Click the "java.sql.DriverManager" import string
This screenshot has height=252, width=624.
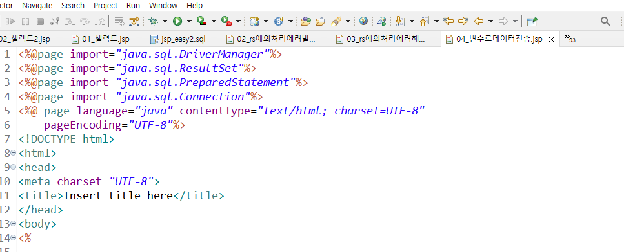(x=192, y=54)
